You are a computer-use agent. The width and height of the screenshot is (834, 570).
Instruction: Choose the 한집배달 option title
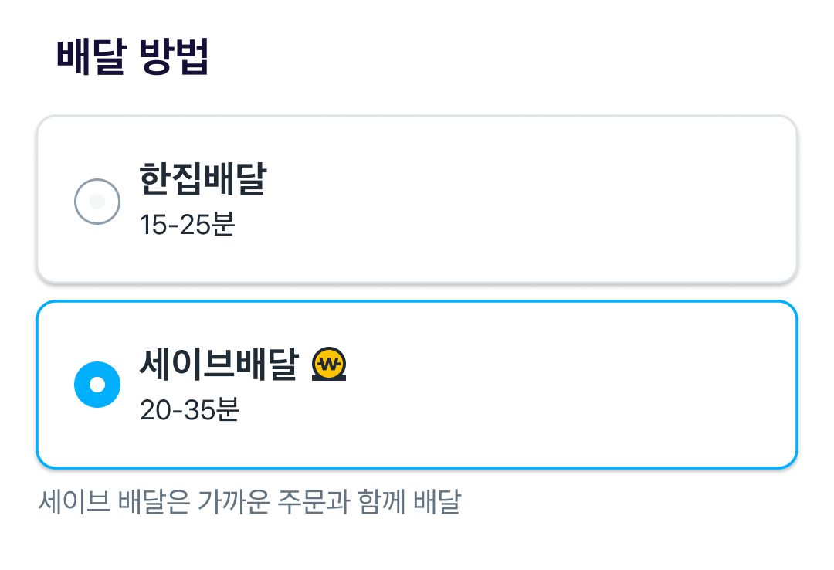tap(202, 178)
